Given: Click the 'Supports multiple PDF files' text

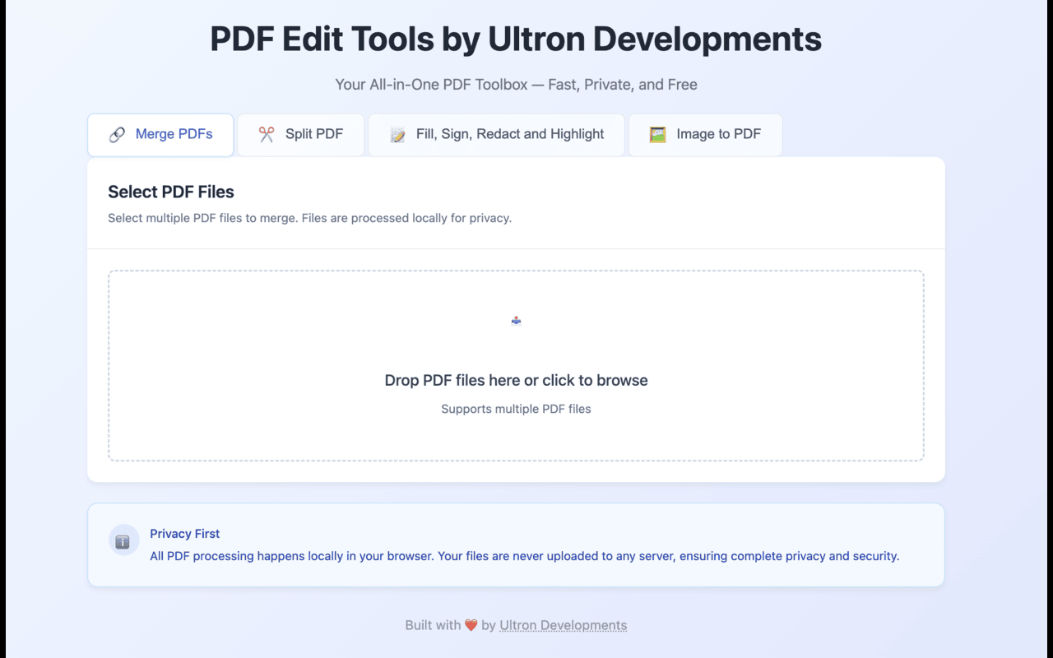Looking at the screenshot, I should (x=517, y=409).
